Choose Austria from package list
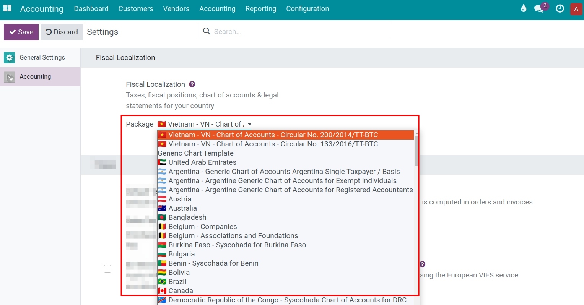Image resolution: width=584 pixels, height=305 pixels. click(286, 199)
